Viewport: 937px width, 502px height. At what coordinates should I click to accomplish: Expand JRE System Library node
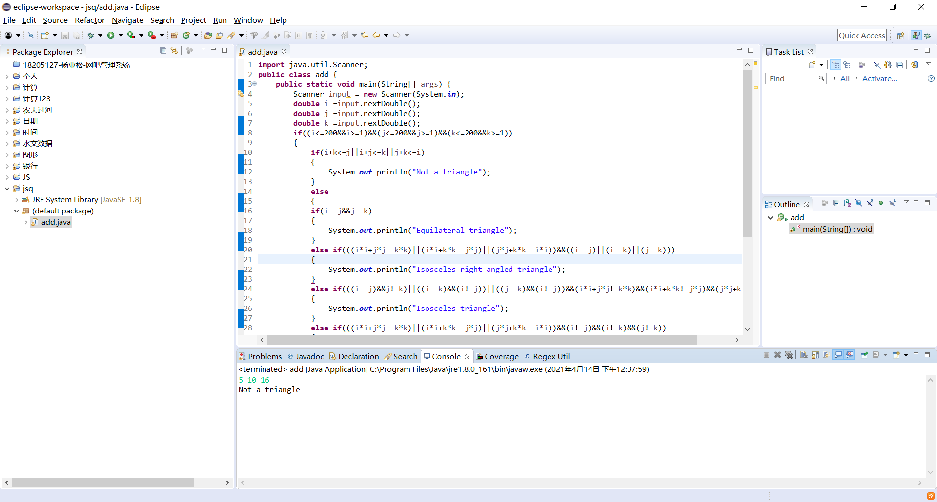point(16,200)
